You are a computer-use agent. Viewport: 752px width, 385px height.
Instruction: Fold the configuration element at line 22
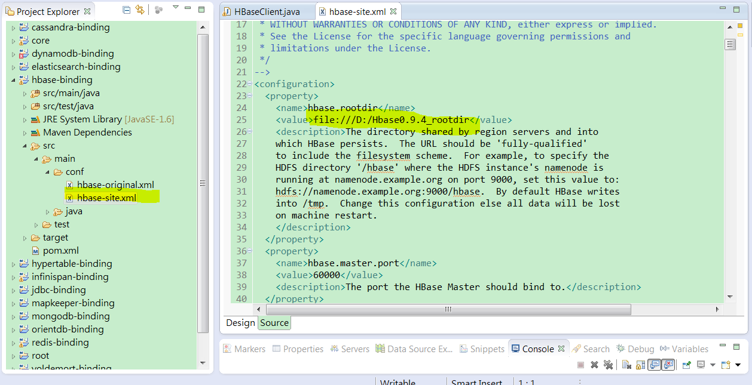tap(250, 84)
